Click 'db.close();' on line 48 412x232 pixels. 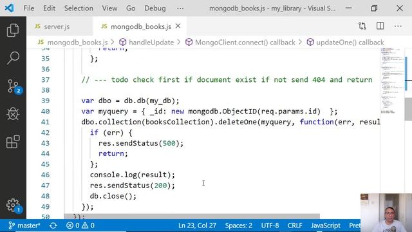(x=113, y=196)
